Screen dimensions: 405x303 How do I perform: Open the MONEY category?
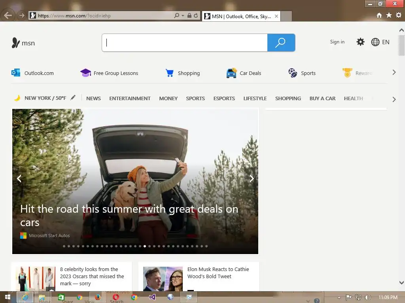coord(168,98)
